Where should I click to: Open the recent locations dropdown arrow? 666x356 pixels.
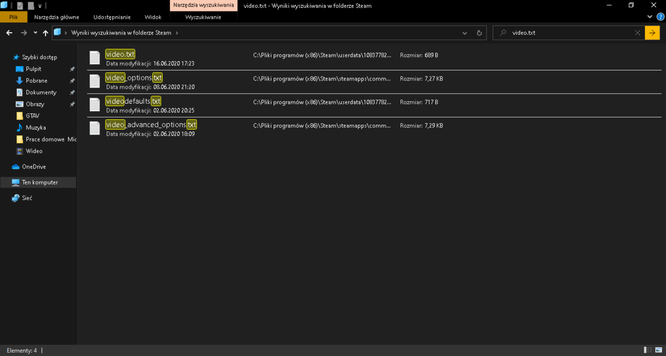coord(36,33)
